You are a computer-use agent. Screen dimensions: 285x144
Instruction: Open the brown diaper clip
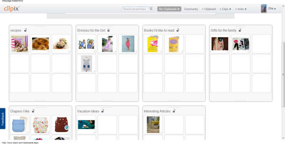tap(61, 125)
